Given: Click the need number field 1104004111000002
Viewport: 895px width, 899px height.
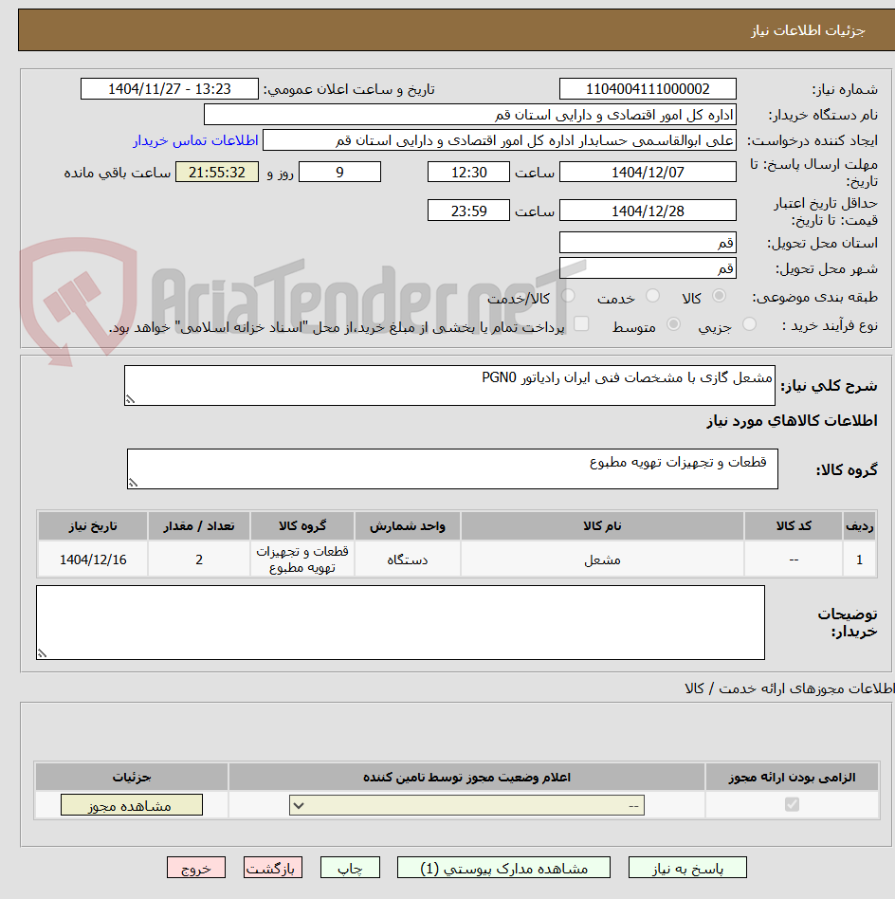Looking at the screenshot, I should click(x=648, y=89).
